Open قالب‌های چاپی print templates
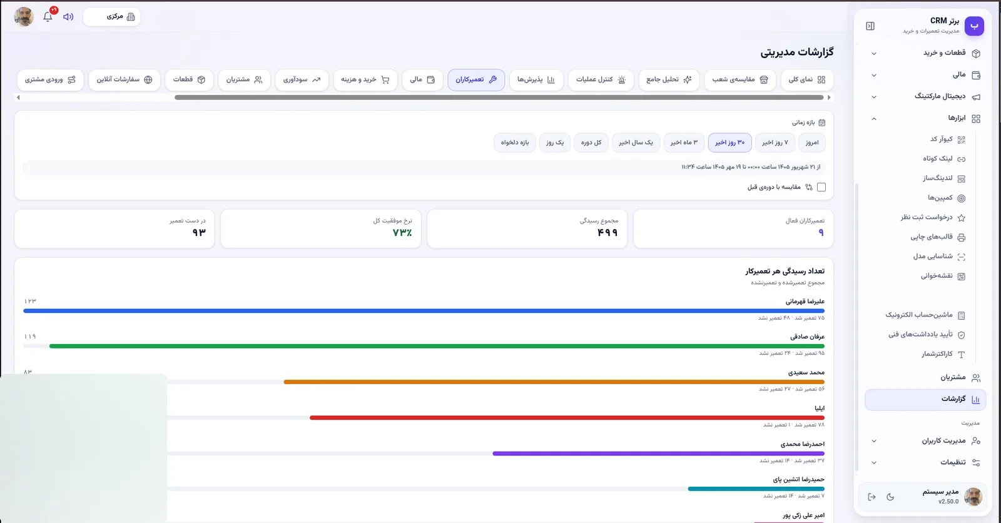Viewport: 1001px width, 523px height. click(938, 237)
